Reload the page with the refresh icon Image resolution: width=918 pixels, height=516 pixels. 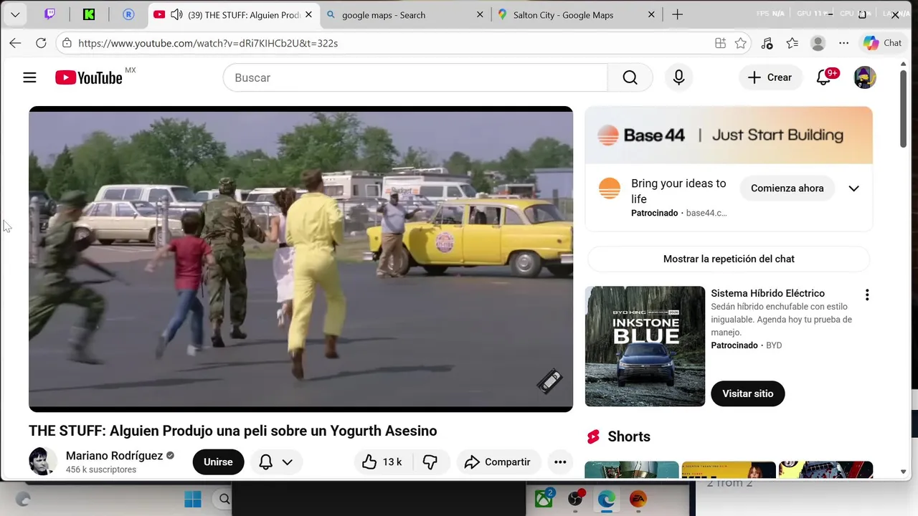coord(41,43)
